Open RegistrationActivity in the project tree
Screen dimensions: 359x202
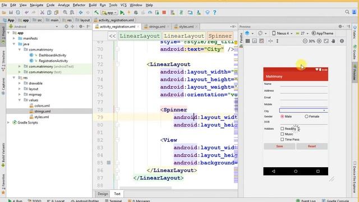(53, 61)
